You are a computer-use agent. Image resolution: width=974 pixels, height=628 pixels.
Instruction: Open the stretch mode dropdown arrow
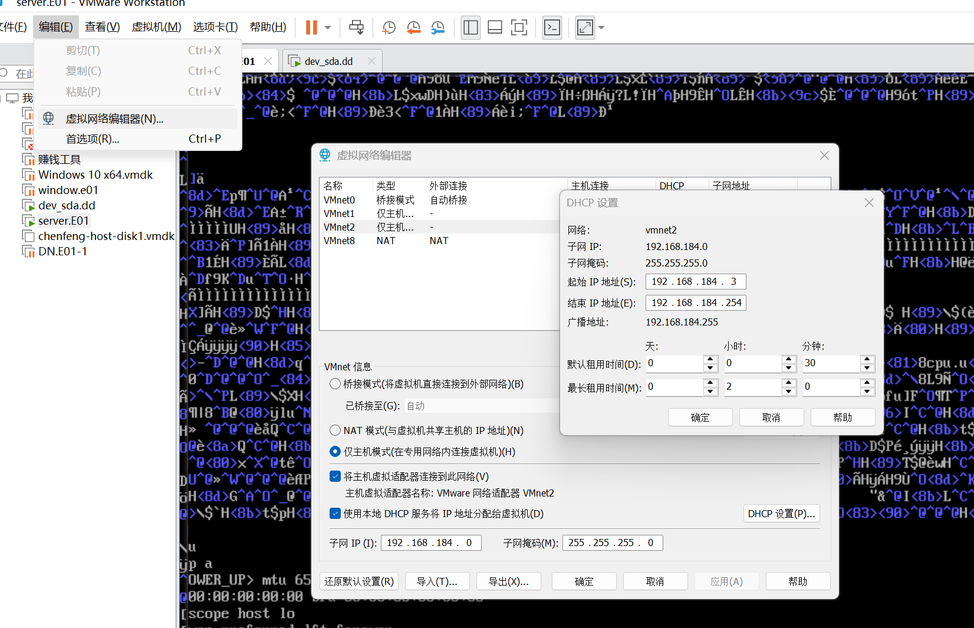pos(600,27)
